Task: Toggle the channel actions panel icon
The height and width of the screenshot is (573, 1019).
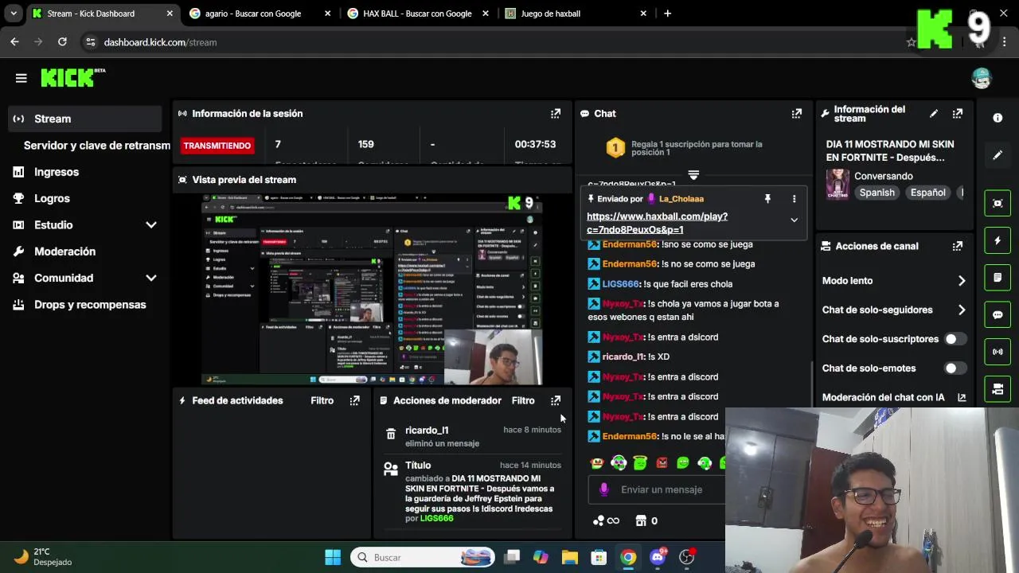Action: point(998,389)
